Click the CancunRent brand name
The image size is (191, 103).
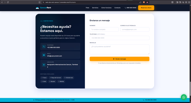tap(46, 8)
